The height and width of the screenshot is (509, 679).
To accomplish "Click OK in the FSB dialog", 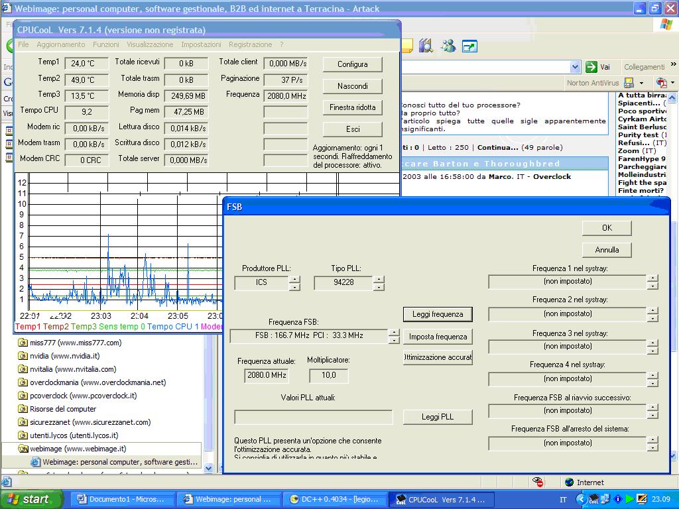I will click(607, 228).
